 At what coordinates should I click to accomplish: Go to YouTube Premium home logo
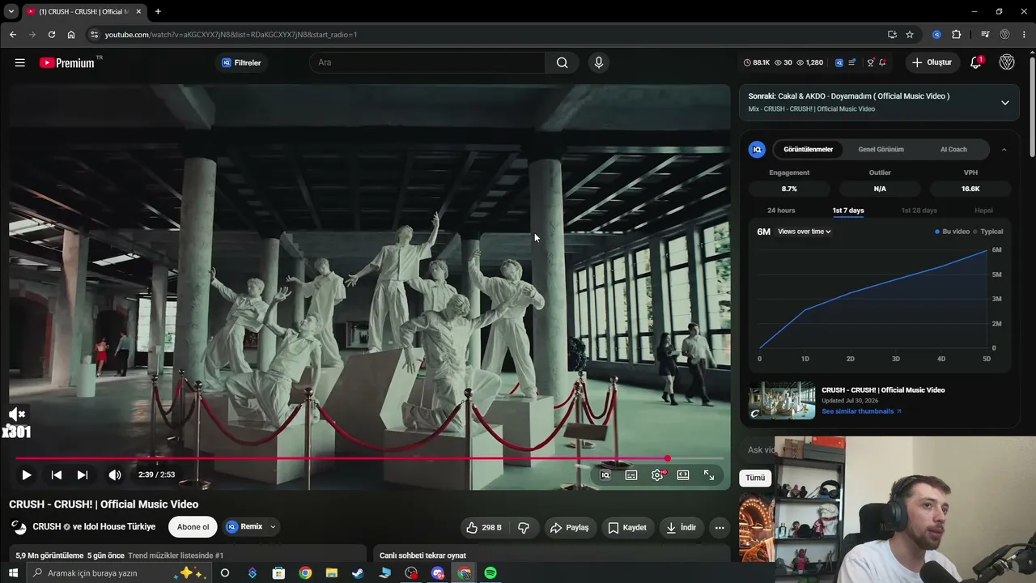point(67,62)
